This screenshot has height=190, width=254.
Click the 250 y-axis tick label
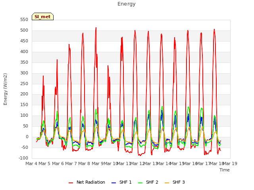click(24, 84)
